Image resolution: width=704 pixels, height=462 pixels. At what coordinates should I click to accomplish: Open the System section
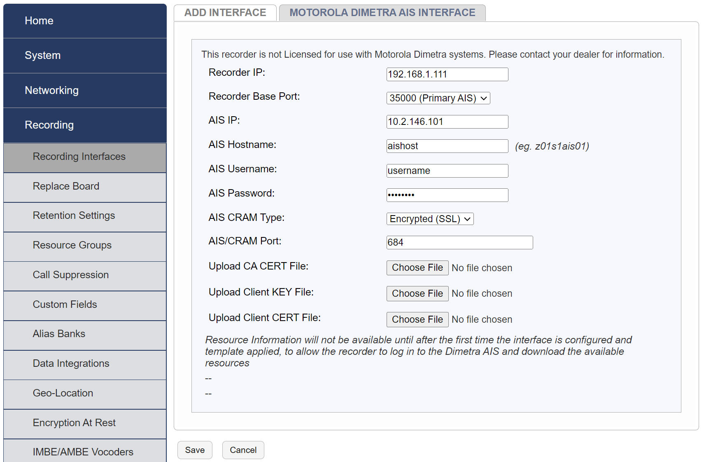click(x=42, y=55)
